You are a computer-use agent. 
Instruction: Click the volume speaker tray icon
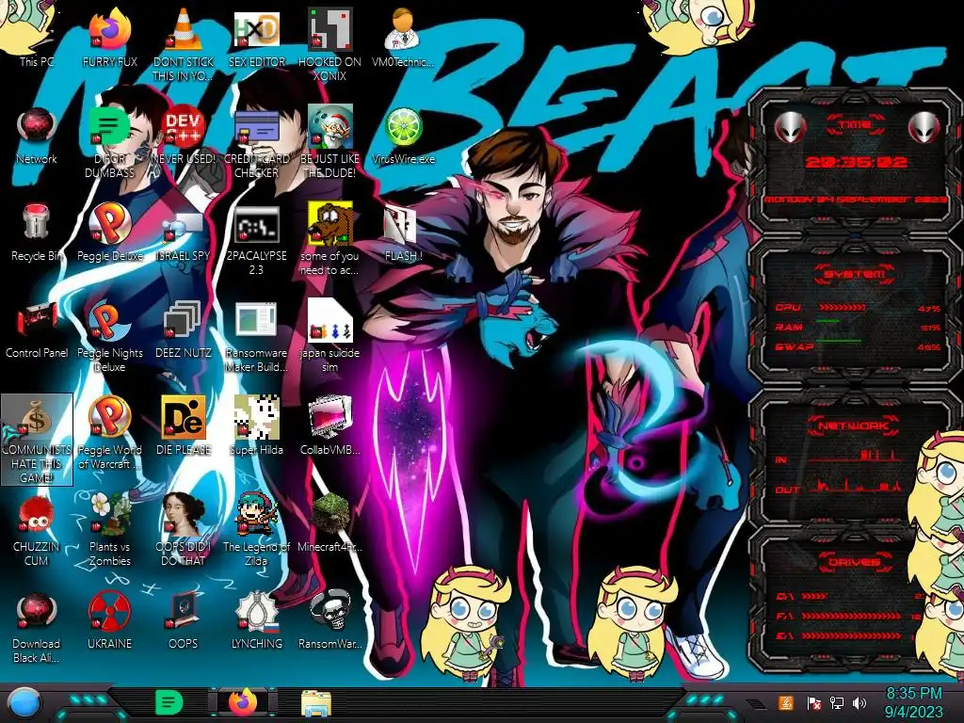tap(860, 702)
